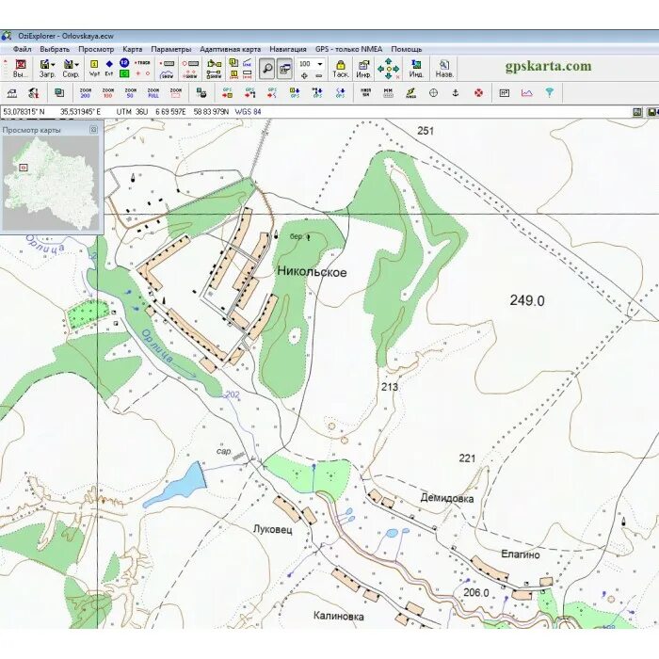Open the Помощь menu
659x659 pixels.
[407, 49]
